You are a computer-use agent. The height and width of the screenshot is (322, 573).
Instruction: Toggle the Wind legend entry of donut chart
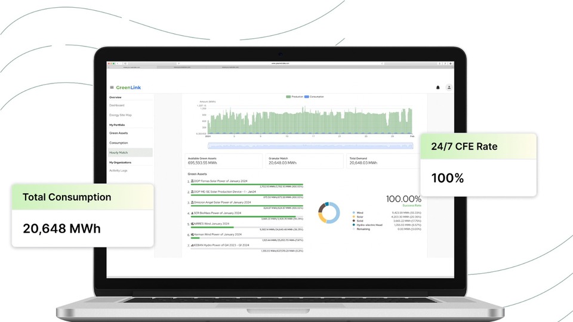pyautogui.click(x=358, y=212)
